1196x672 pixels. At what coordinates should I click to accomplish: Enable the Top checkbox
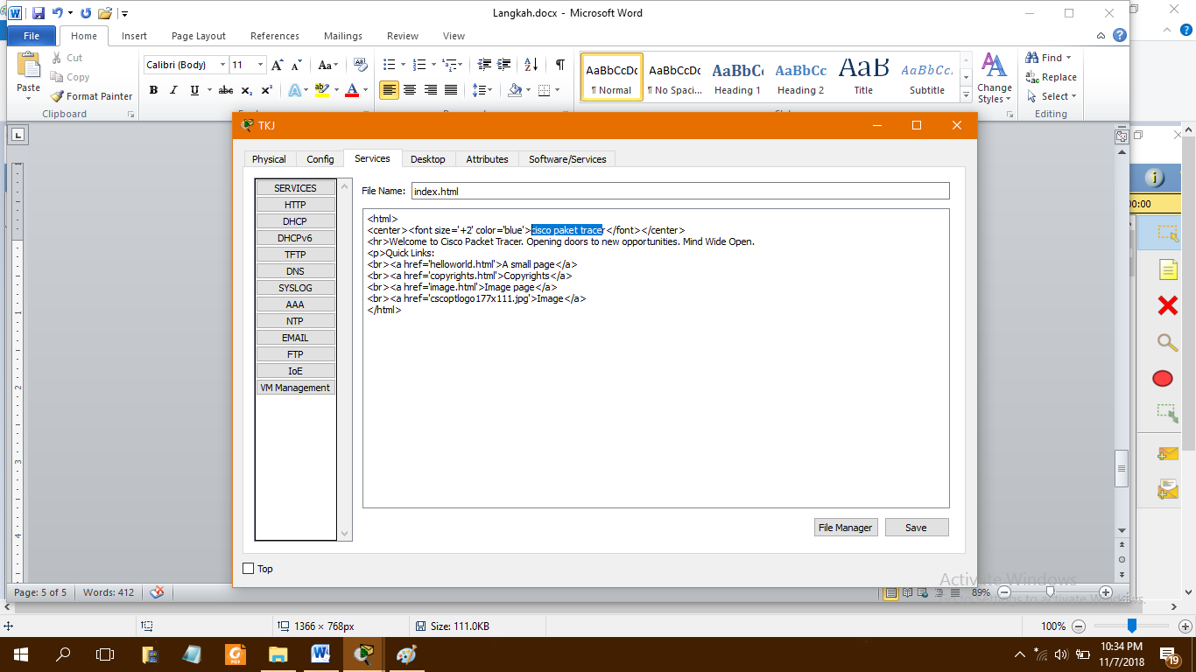[249, 569]
